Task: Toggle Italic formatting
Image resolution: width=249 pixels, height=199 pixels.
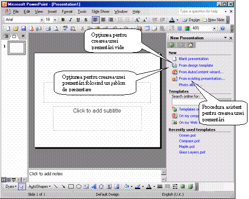Action: click(x=70, y=20)
